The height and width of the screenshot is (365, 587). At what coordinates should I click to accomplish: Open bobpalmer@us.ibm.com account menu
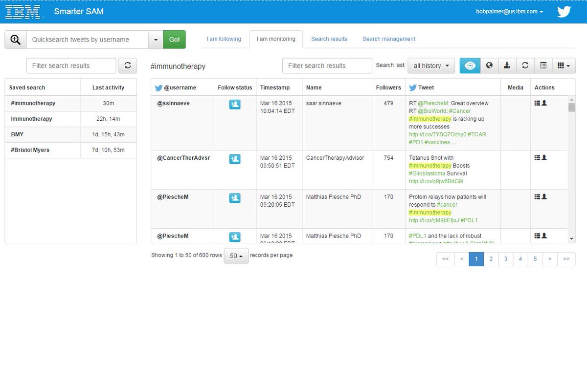[x=510, y=12]
